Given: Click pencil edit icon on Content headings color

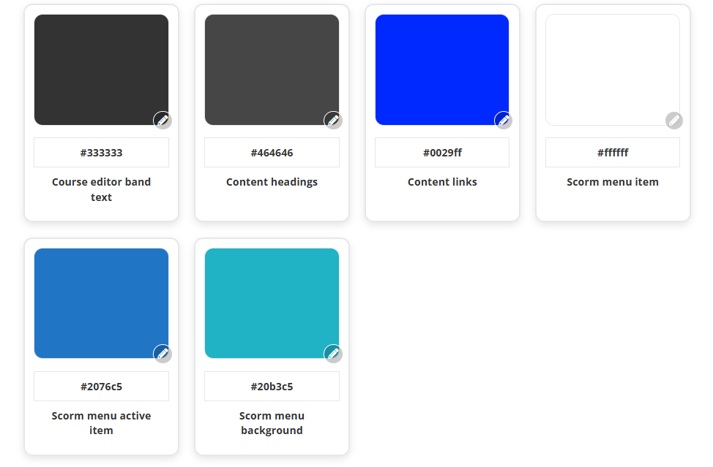Looking at the screenshot, I should 333,121.
